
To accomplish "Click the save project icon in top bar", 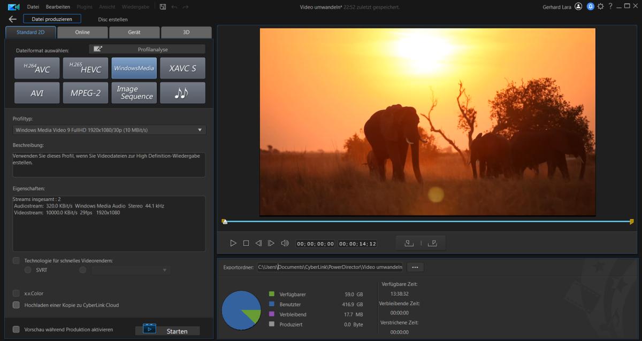I will (x=163, y=7).
